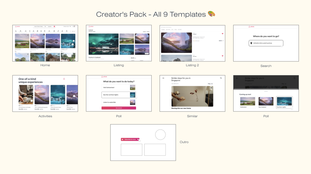Image resolution: width=311 pixels, height=174 pixels.
Task: Click the Listing 2 template label
Action: tap(192, 65)
